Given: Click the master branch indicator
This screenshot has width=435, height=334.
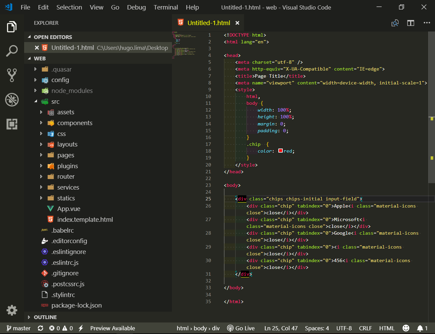Looking at the screenshot, I should (x=18, y=328).
